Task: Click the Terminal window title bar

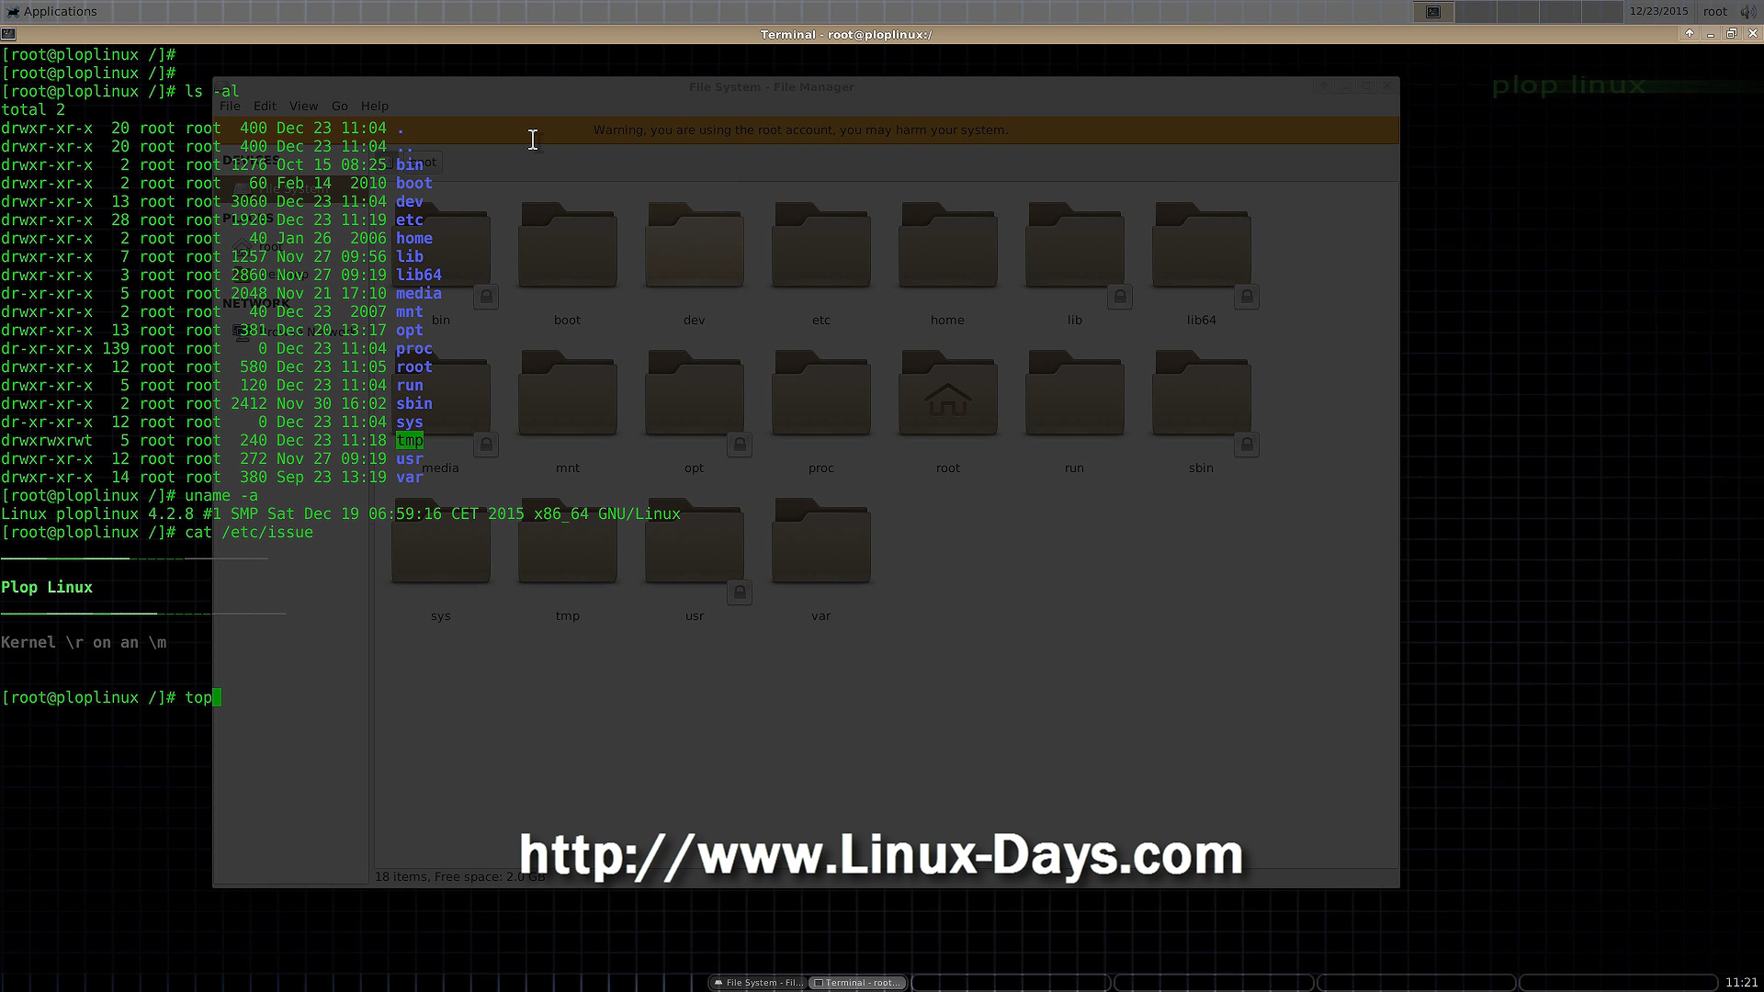Action: pyautogui.click(x=845, y=34)
